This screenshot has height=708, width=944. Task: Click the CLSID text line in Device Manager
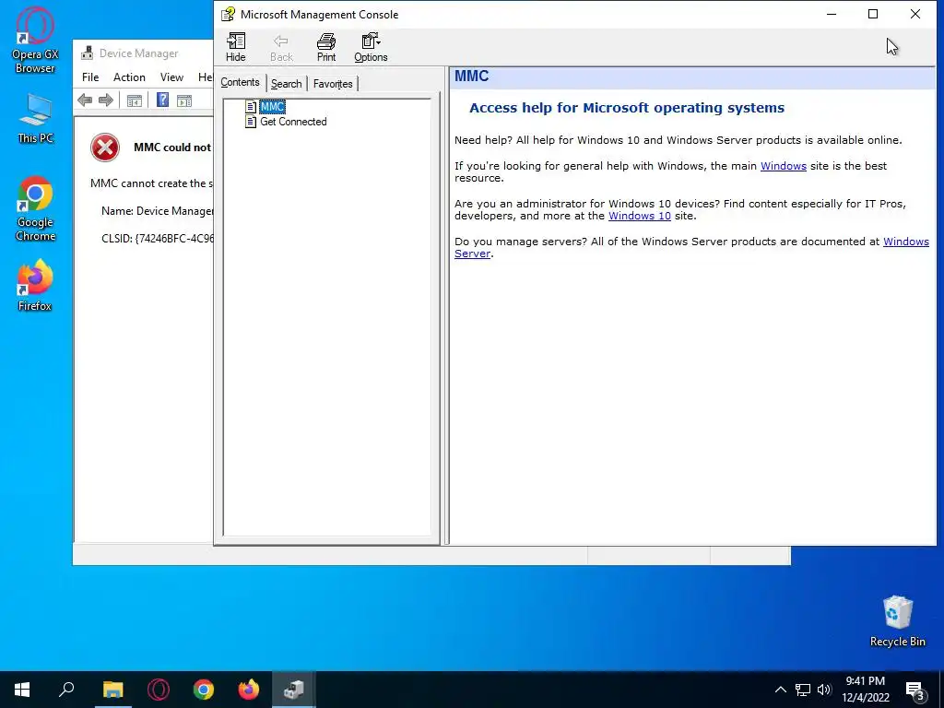click(157, 239)
